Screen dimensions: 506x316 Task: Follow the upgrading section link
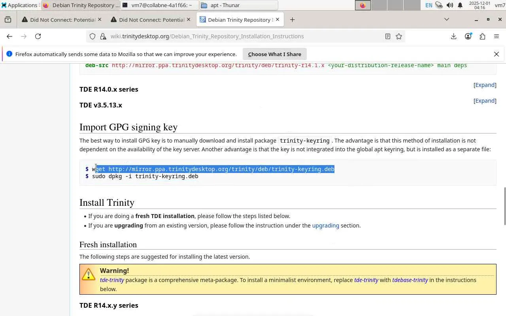(326, 226)
